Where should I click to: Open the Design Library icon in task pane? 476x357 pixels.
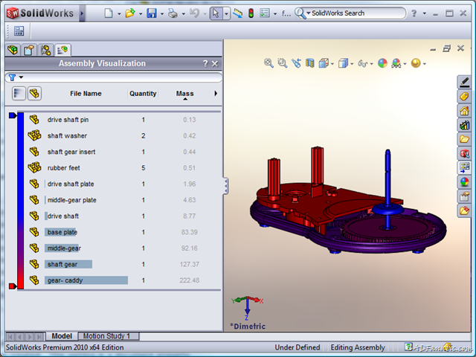464,125
